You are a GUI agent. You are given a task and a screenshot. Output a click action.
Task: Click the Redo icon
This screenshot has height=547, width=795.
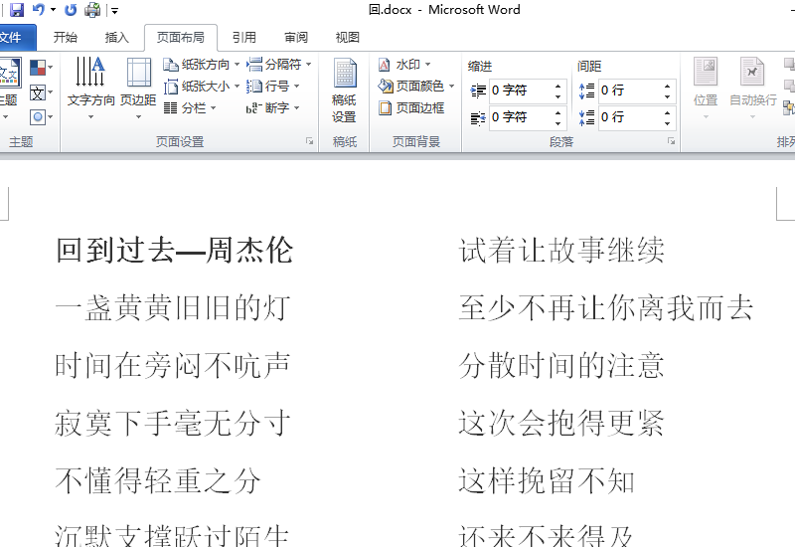[x=71, y=10]
